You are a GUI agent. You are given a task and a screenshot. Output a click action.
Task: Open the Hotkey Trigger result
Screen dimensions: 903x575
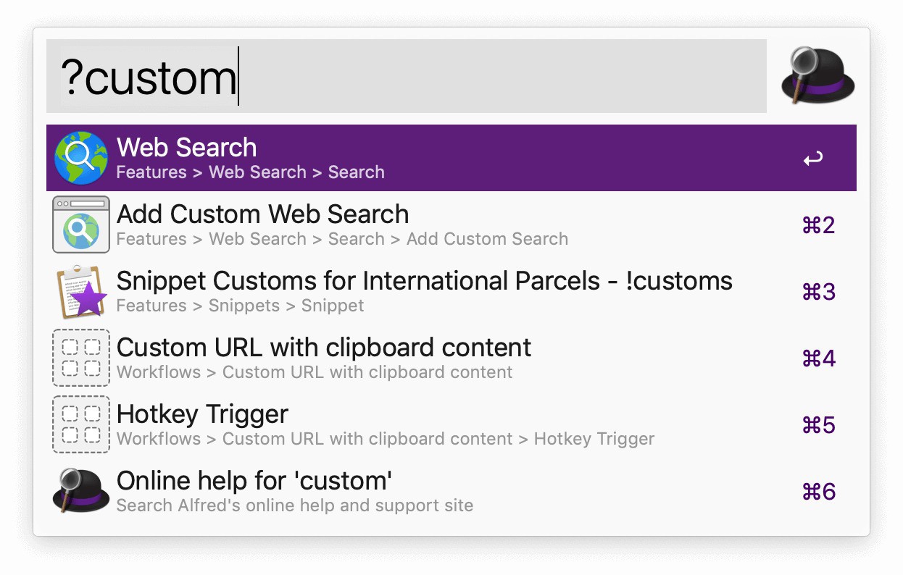[x=202, y=414]
